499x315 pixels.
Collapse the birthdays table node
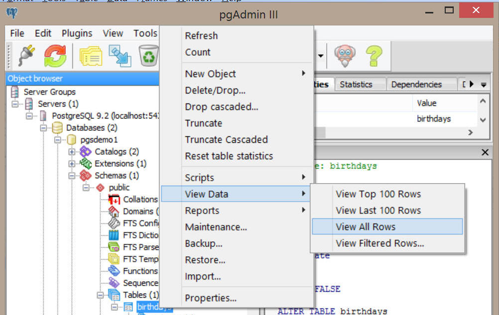114,307
